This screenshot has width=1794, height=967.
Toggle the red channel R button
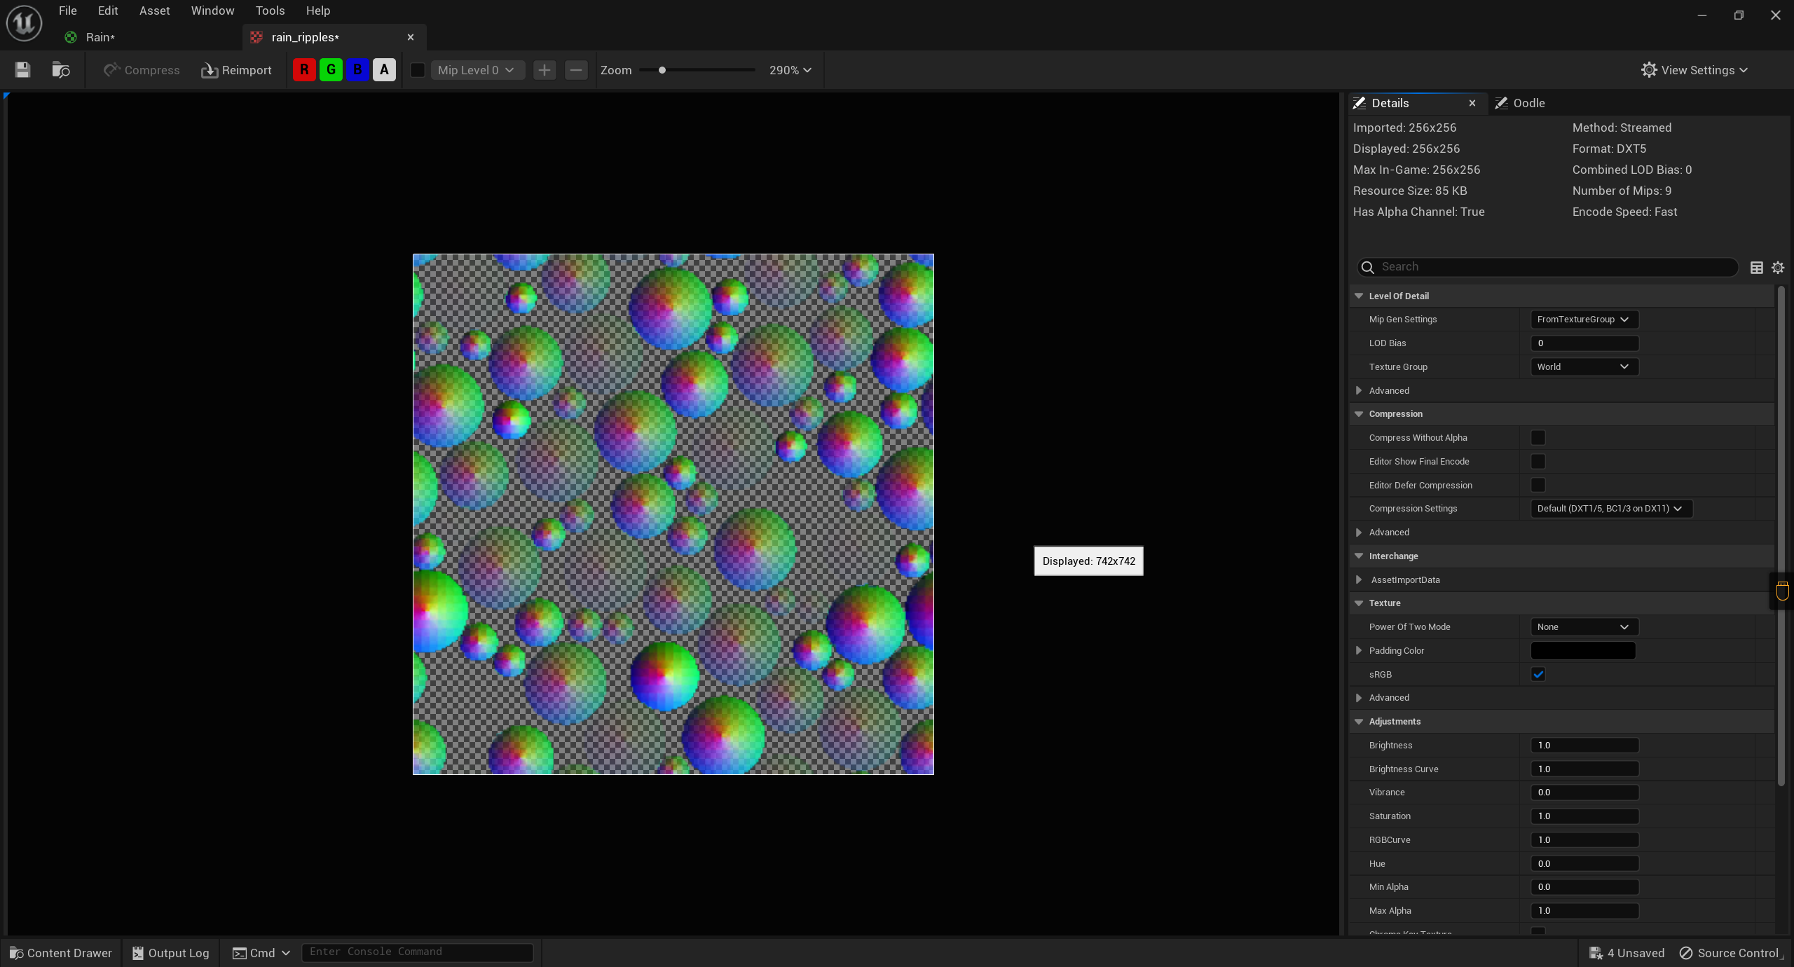(304, 70)
